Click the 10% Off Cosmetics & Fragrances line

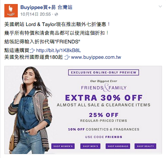[104, 129]
